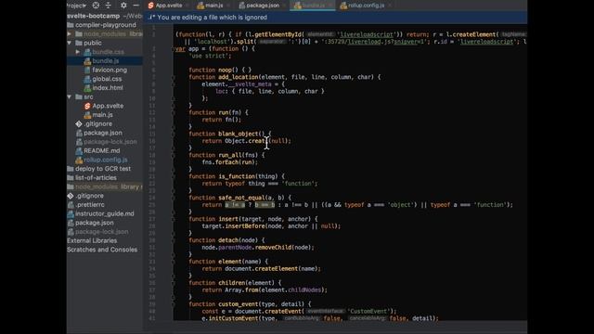
Task: Open package-lock.json below the src folder
Action: tap(110, 142)
